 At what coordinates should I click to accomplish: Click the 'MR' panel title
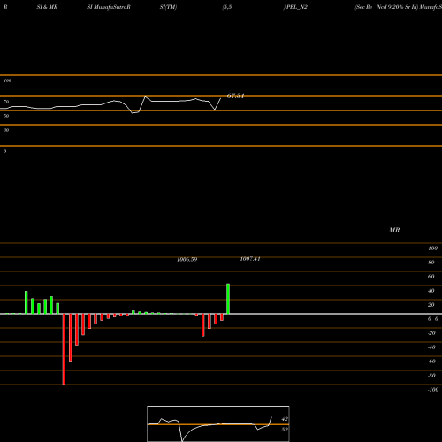click(x=394, y=230)
